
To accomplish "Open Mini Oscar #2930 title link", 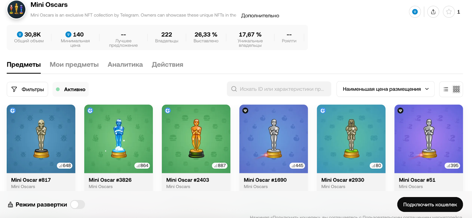I will click(x=343, y=180).
